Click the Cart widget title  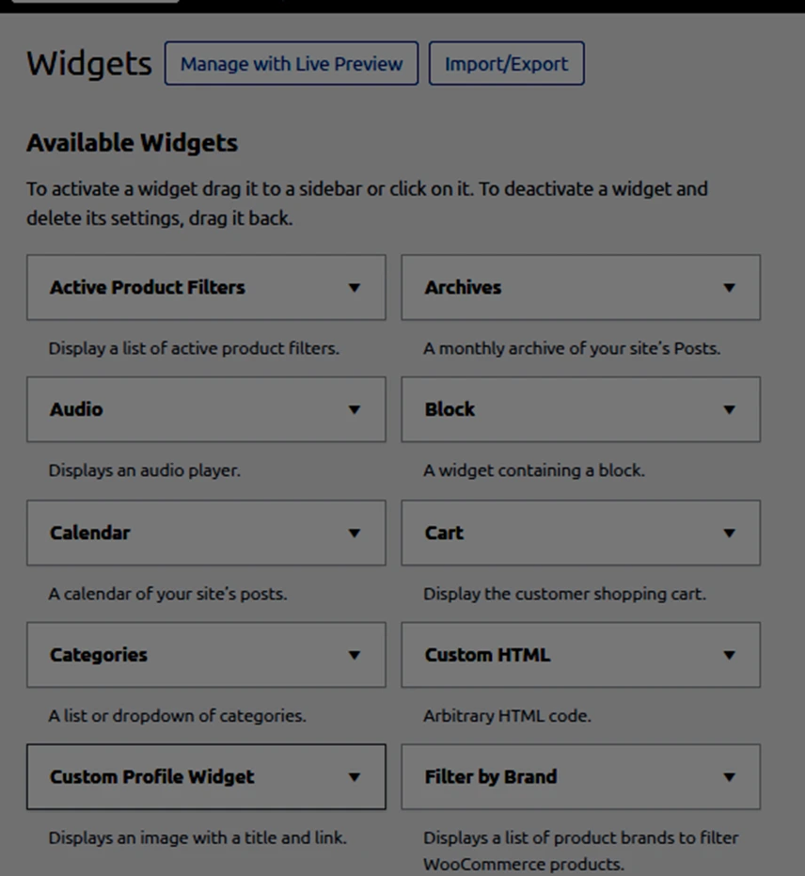(442, 533)
